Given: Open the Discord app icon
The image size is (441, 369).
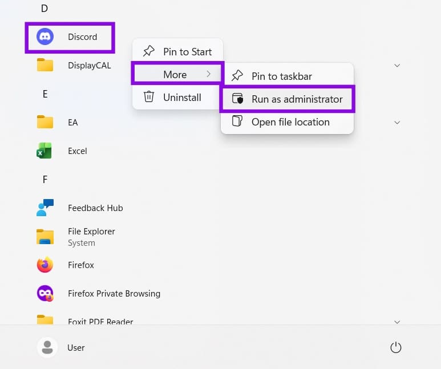Looking at the screenshot, I should pos(45,37).
